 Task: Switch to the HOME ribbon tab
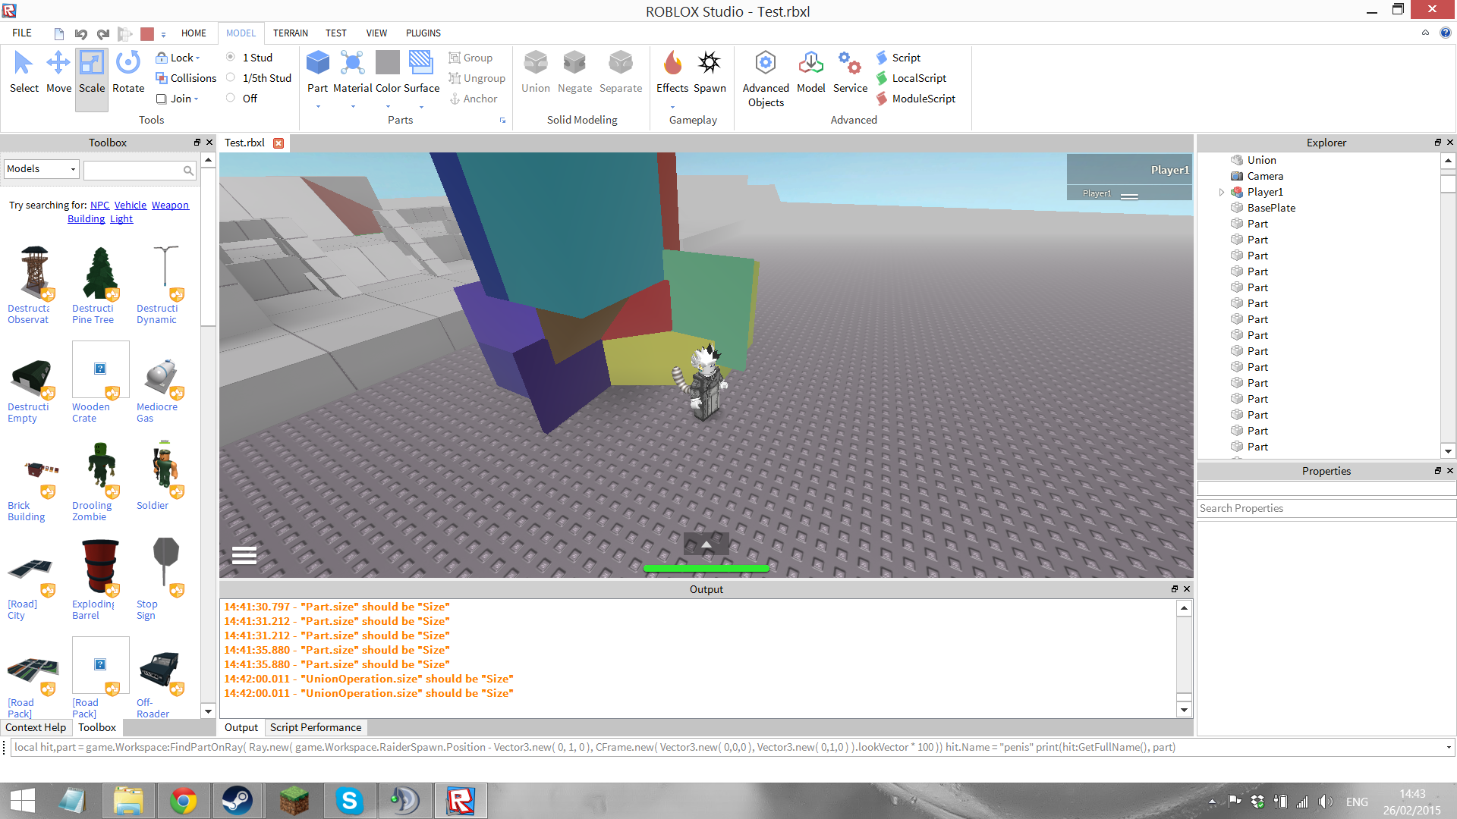(194, 33)
